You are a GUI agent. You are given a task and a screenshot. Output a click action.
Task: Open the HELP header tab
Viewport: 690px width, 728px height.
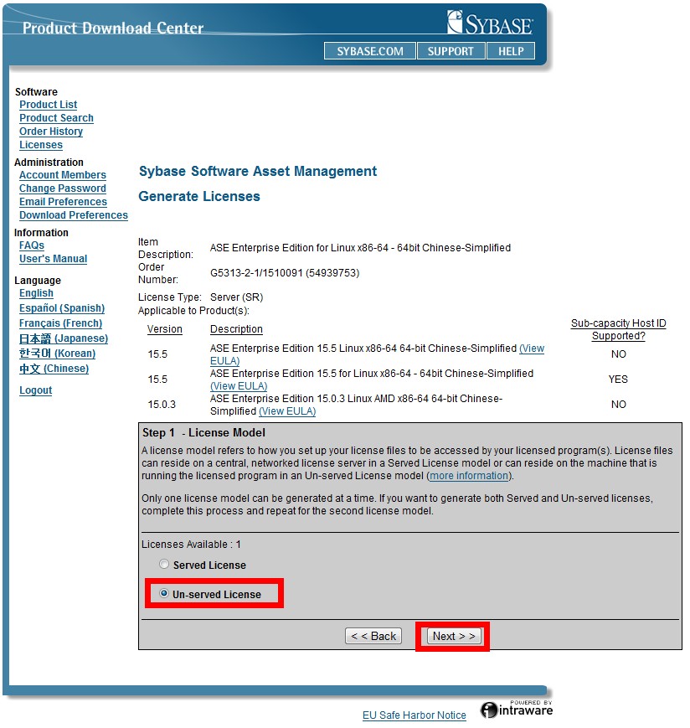(511, 51)
